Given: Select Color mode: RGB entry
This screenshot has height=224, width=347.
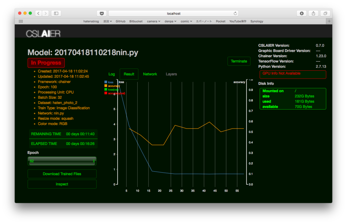Looking at the screenshot, I should click(53, 124).
